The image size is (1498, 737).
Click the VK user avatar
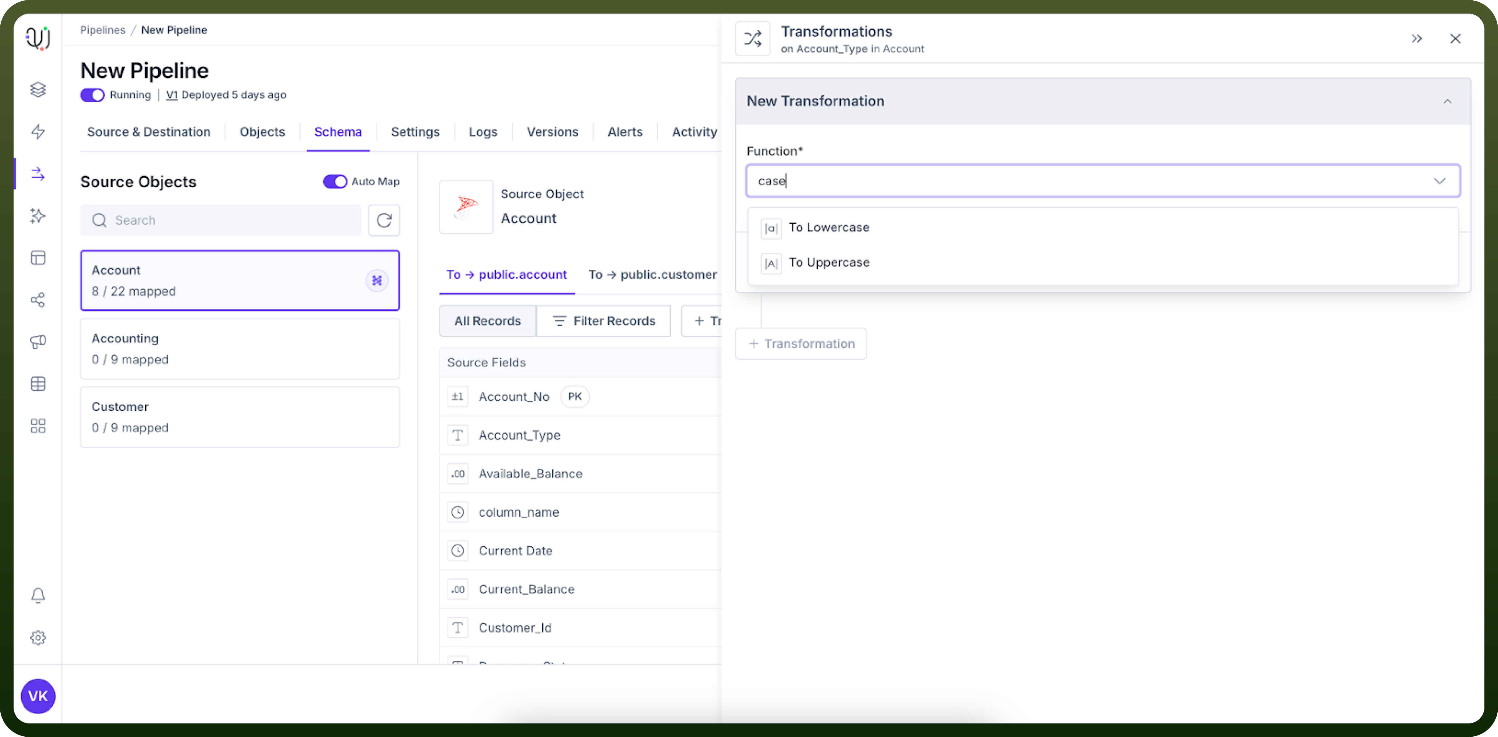(38, 696)
